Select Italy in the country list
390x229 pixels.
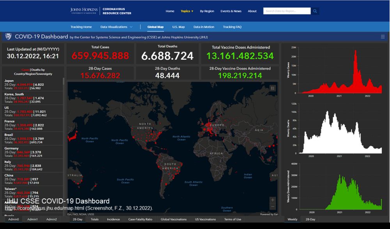pos(32,165)
